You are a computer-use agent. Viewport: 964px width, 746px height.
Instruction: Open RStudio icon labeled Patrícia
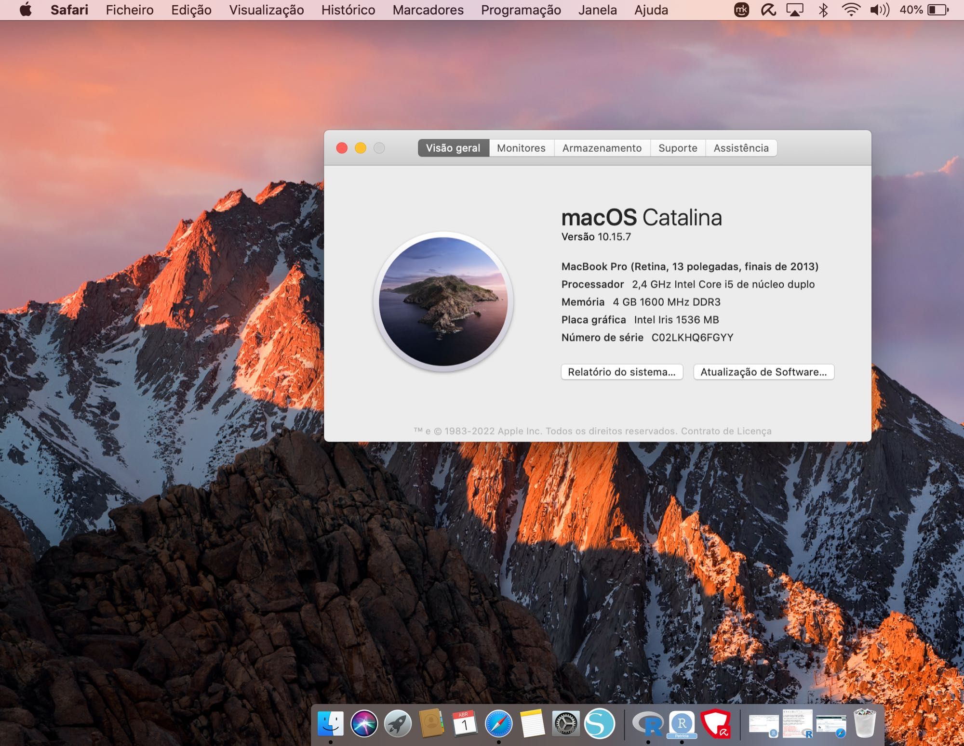pyautogui.click(x=682, y=724)
